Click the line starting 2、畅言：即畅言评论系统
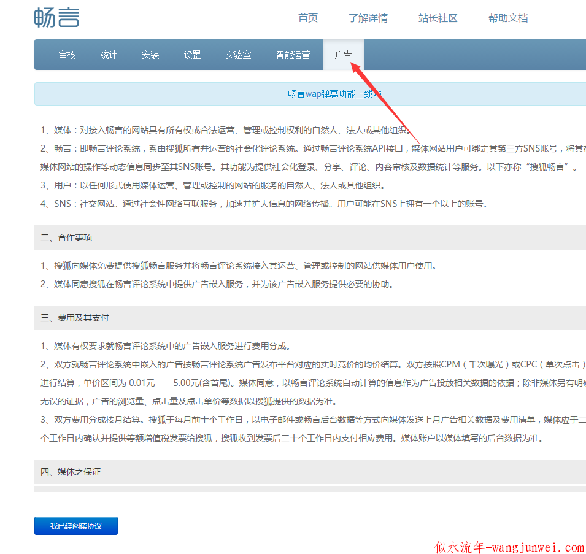This screenshot has height=554, width=586. (313, 148)
